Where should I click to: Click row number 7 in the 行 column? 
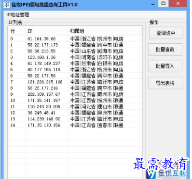click(x=12, y=82)
